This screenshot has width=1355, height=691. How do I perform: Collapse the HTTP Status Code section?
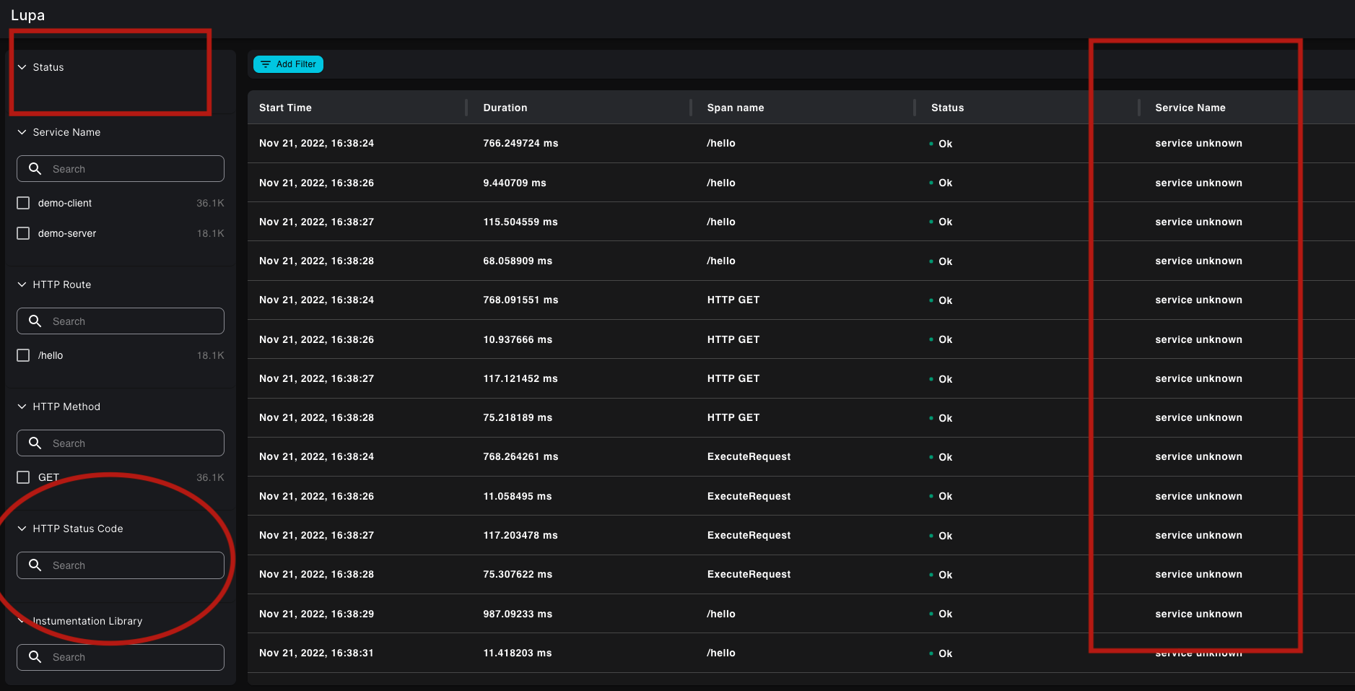click(21, 529)
